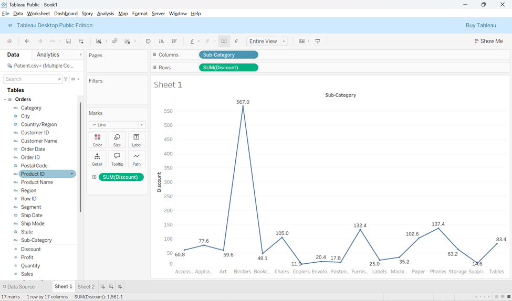Open the Show Me panel
This screenshot has height=301, width=512.
click(488, 41)
